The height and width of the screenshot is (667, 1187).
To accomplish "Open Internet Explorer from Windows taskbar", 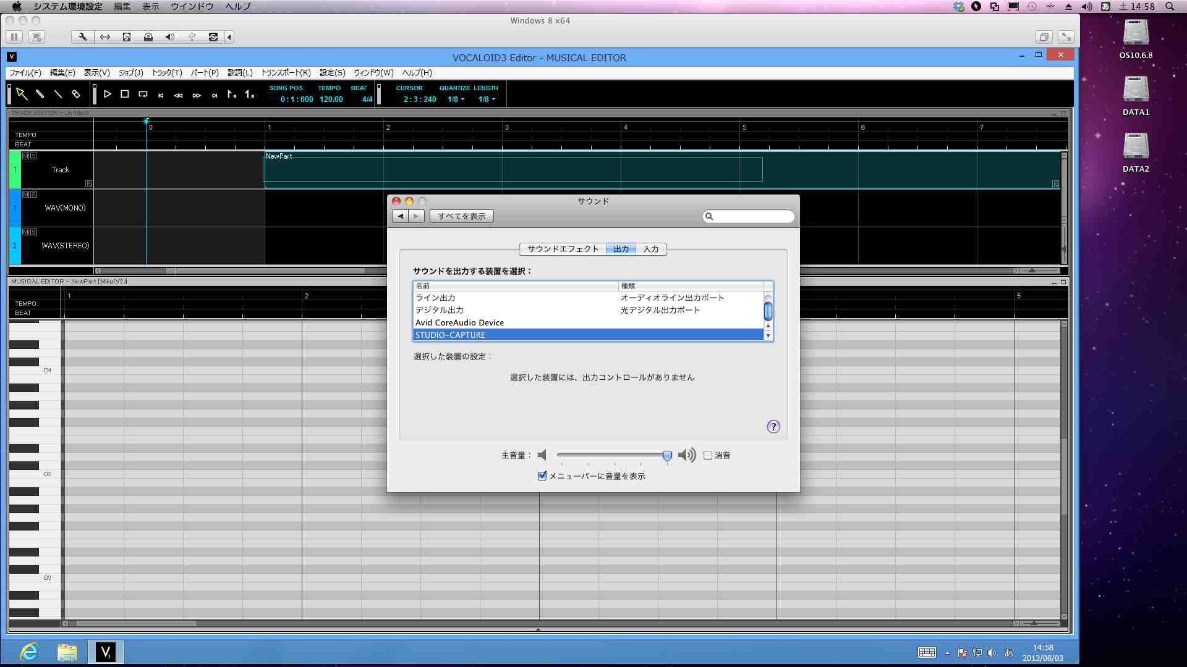I will pyautogui.click(x=30, y=652).
